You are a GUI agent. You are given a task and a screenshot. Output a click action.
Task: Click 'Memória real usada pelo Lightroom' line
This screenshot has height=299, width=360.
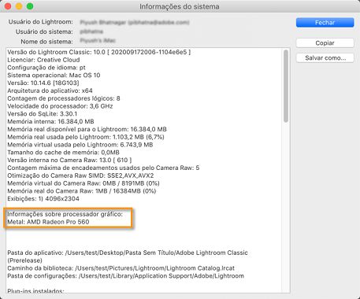click(86, 137)
